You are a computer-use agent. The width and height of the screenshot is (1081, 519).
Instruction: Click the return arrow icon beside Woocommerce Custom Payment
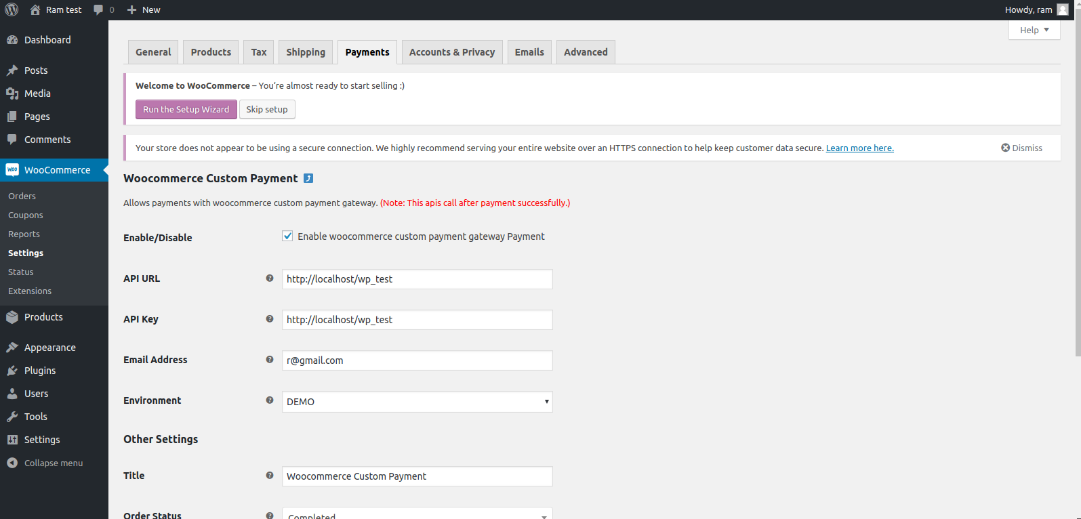tap(308, 178)
